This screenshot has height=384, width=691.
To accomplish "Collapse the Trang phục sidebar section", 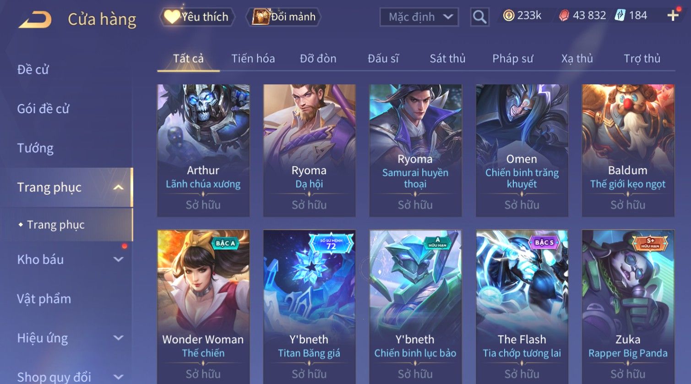I will [118, 187].
